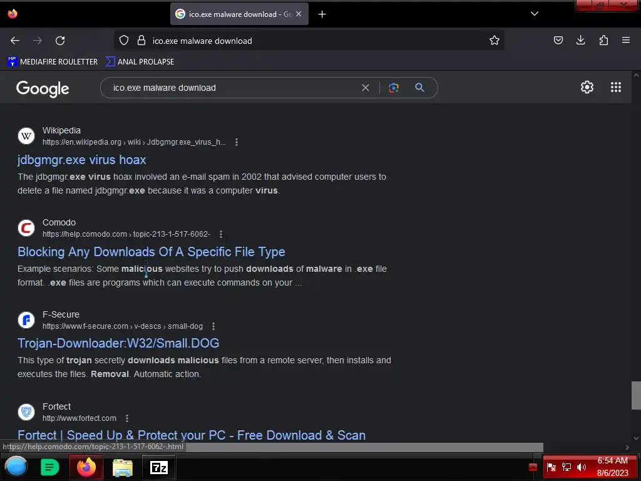641x481 pixels.
Task: Expand the list all tabs chevron
Action: (x=535, y=14)
